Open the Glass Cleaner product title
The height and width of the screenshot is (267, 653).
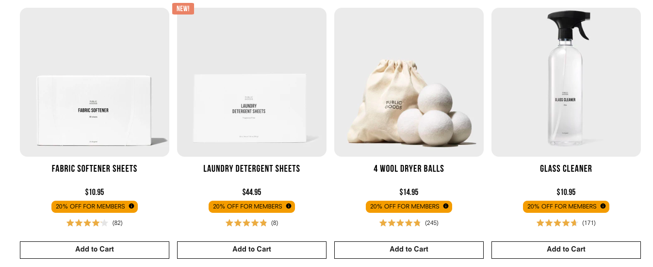click(x=566, y=169)
